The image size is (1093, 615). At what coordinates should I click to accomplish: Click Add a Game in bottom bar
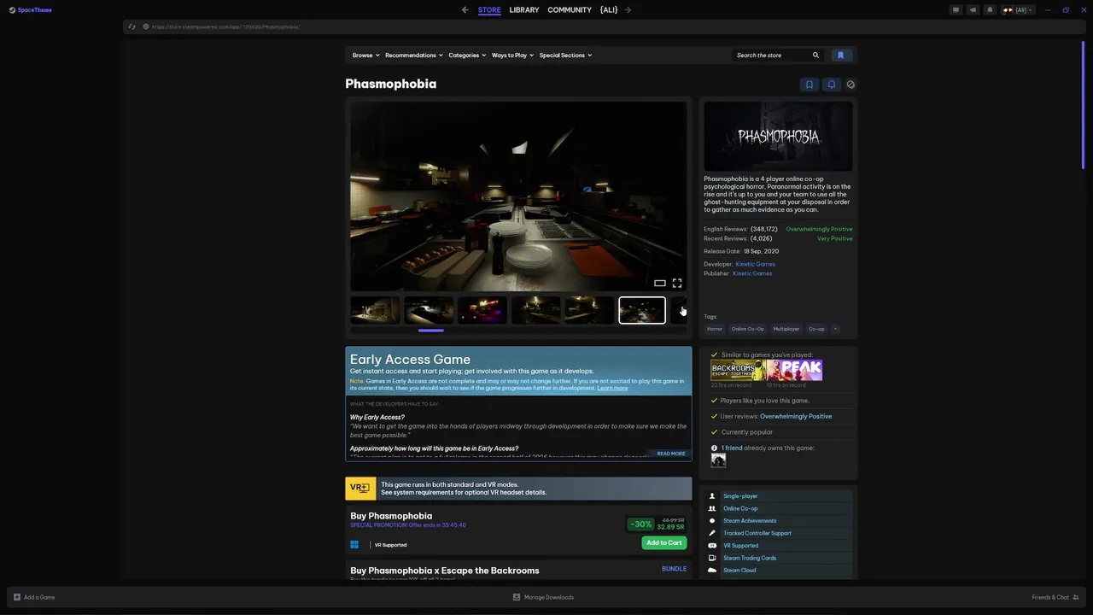coord(34,597)
